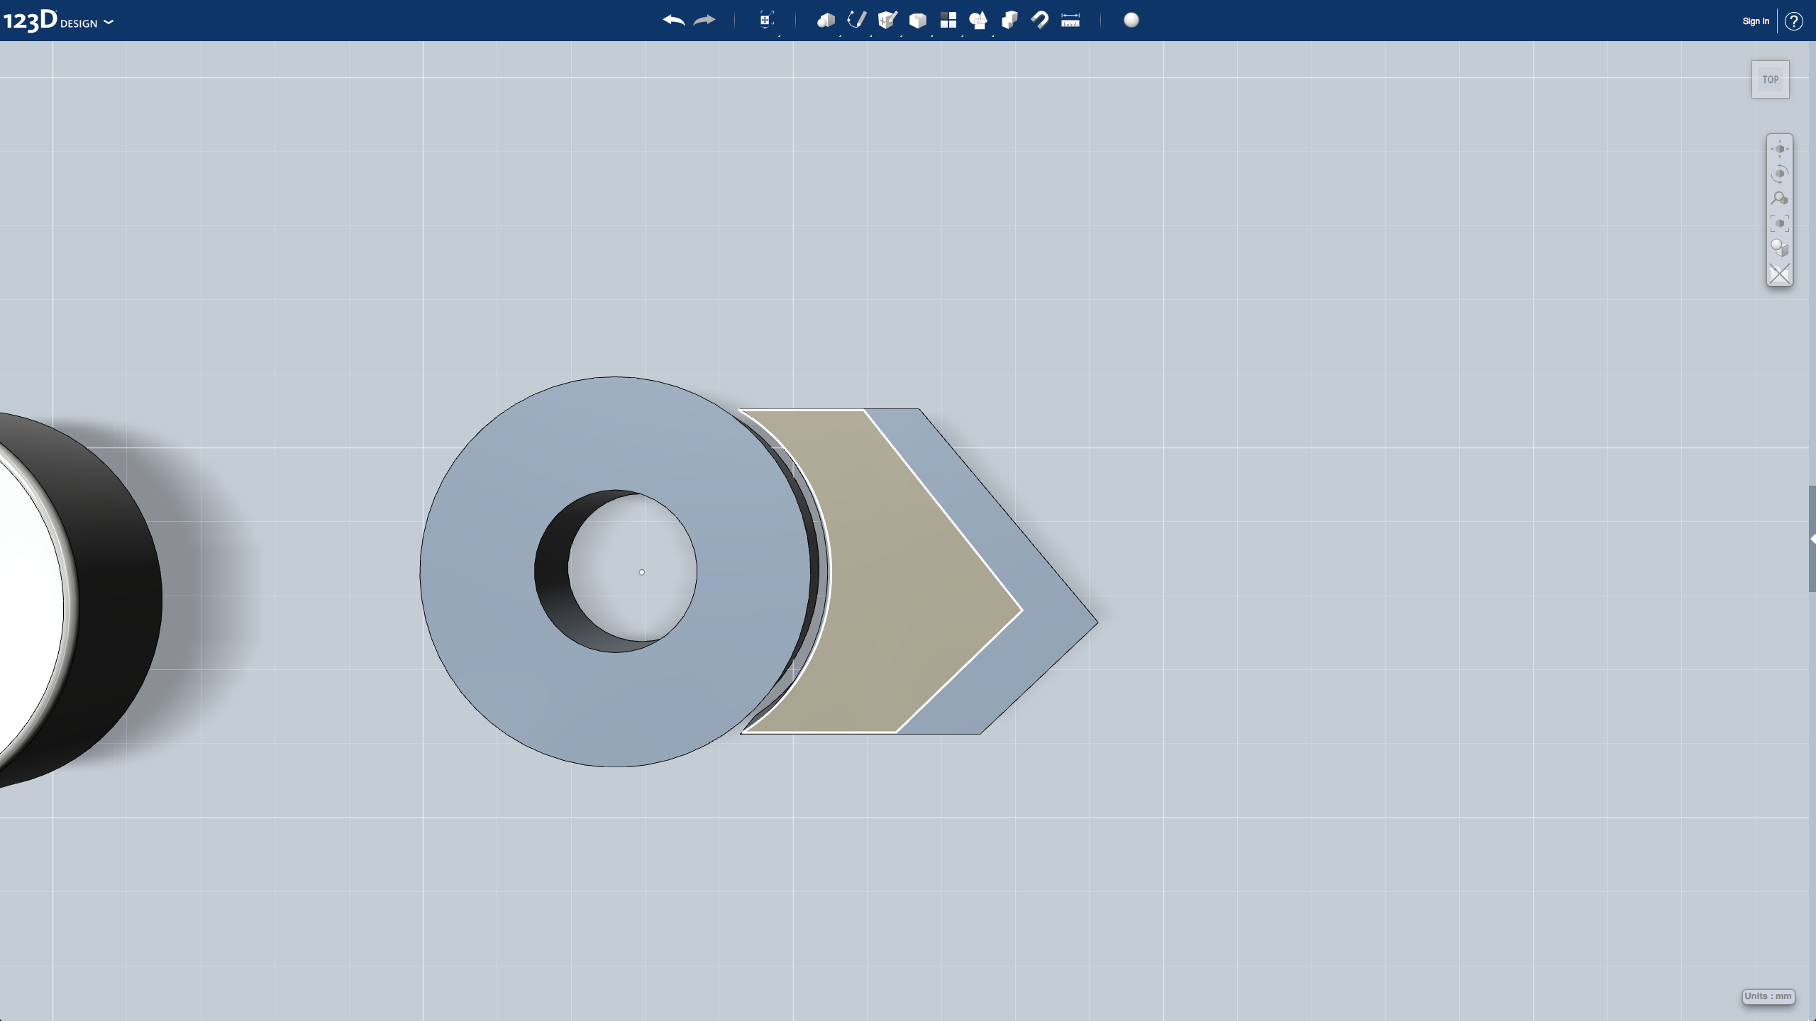The height and width of the screenshot is (1021, 1816).
Task: Enable Fit view on the navigation bar
Action: click(1780, 222)
